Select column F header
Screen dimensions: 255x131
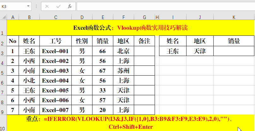124,17
